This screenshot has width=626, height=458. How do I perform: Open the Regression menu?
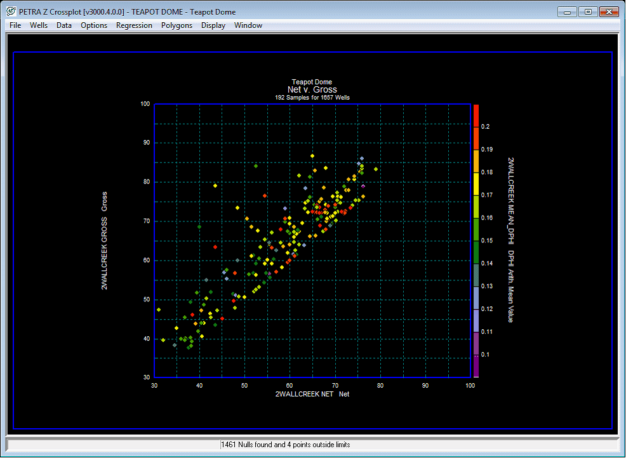[x=134, y=25]
